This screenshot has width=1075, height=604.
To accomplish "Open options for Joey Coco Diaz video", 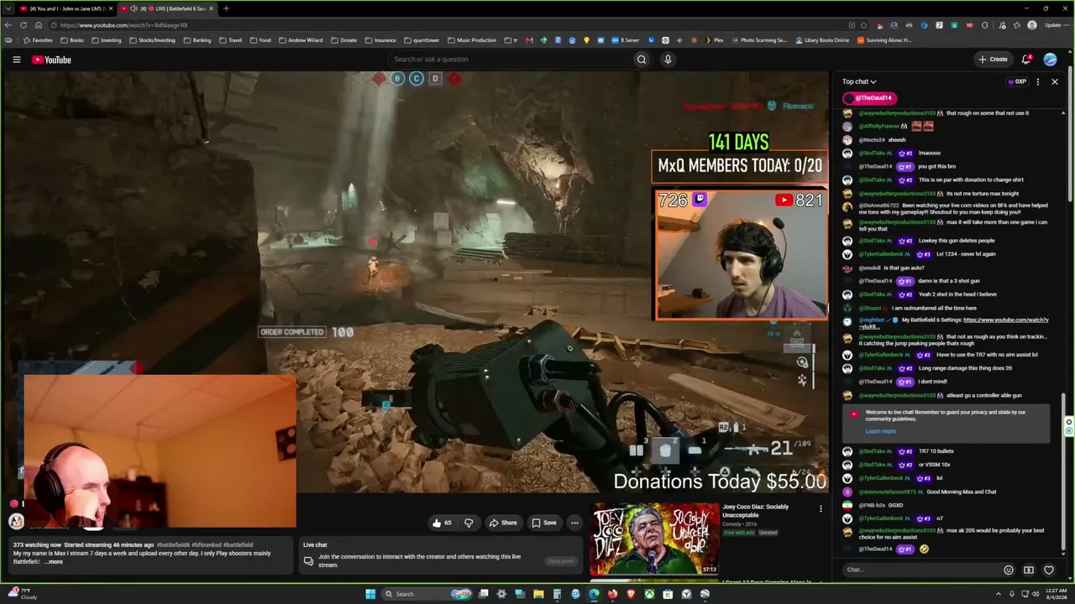I will (821, 508).
